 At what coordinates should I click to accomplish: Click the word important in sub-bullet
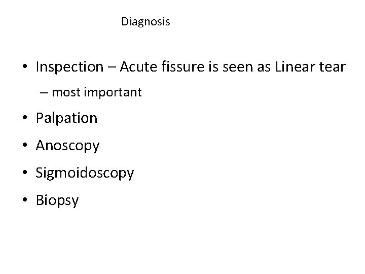click(113, 92)
